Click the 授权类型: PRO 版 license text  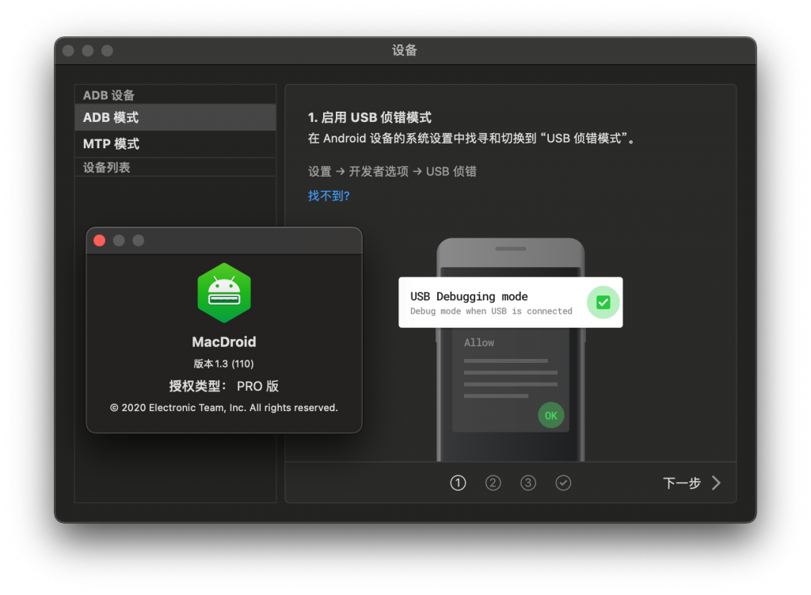click(224, 386)
